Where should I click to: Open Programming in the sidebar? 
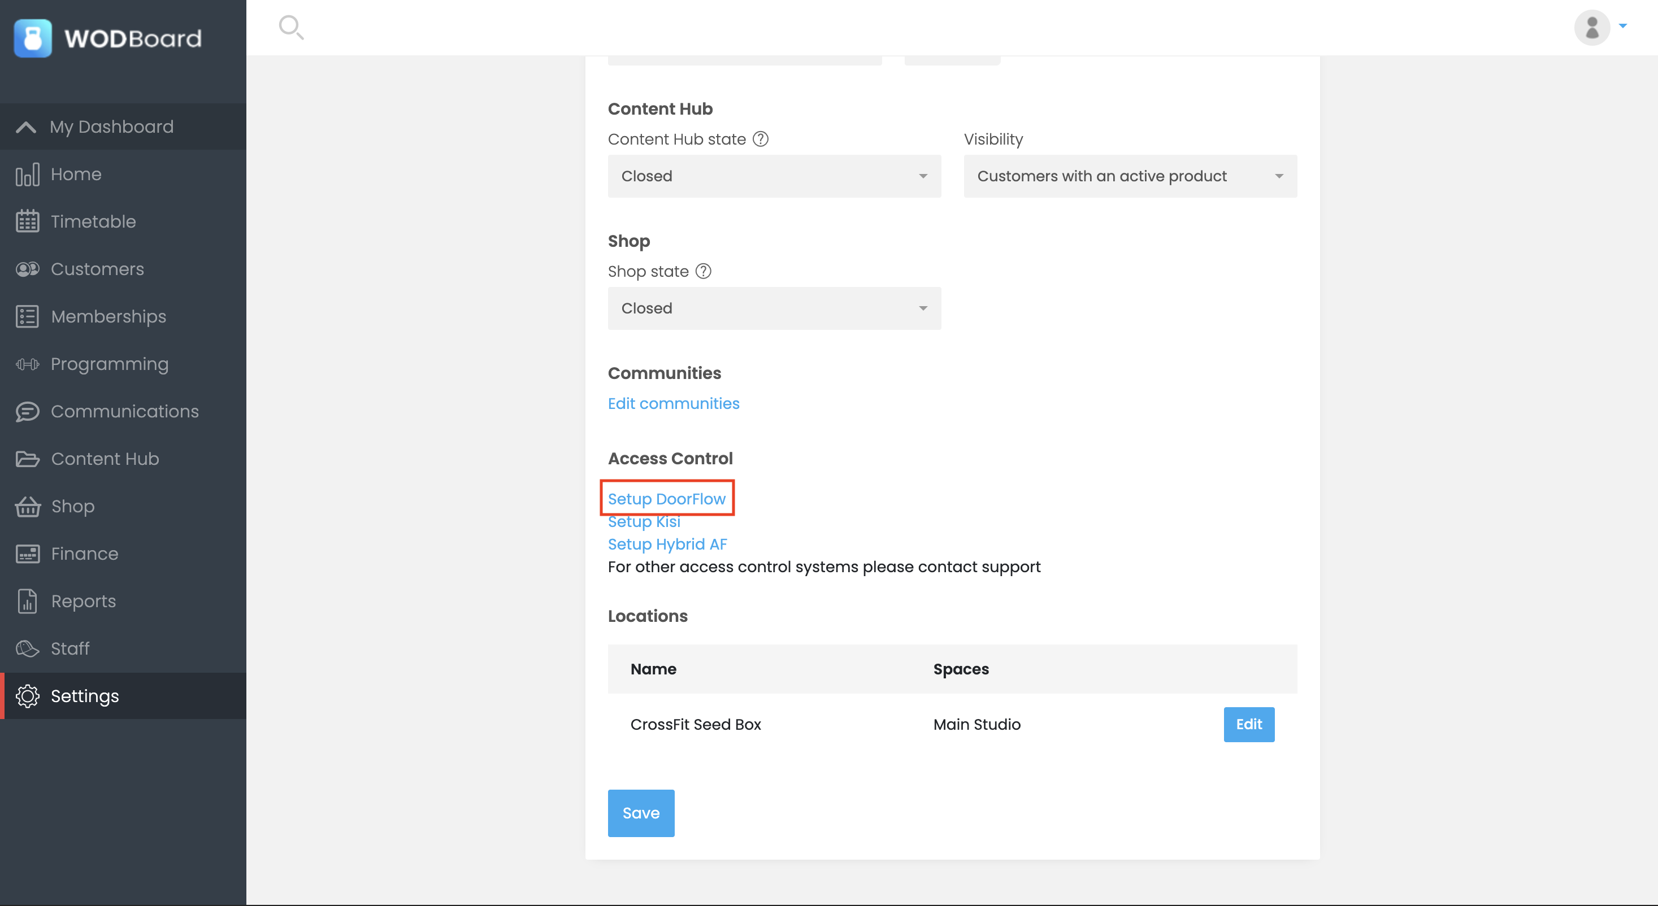coord(110,364)
